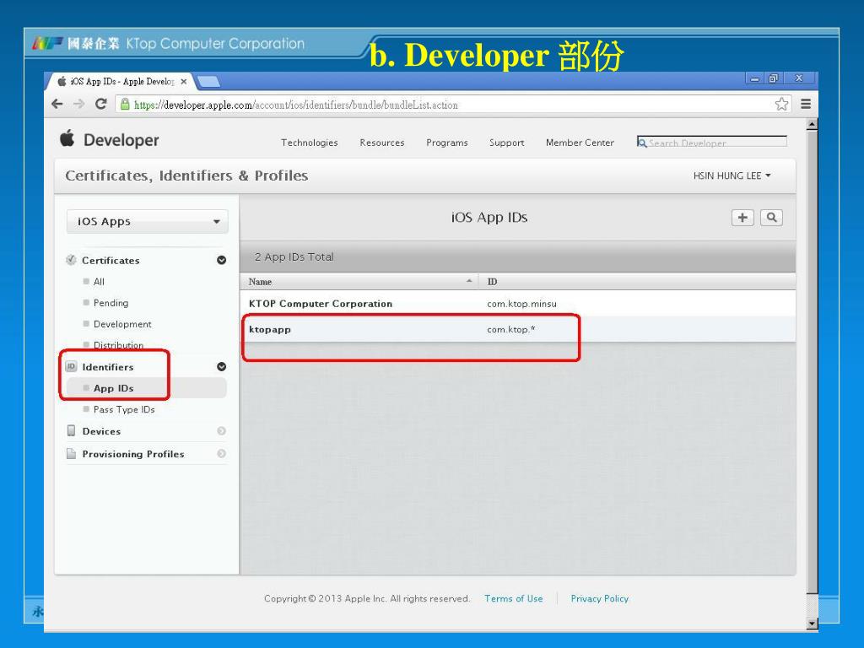Click the magnifier search App IDs button
The image size is (864, 648).
click(x=771, y=218)
